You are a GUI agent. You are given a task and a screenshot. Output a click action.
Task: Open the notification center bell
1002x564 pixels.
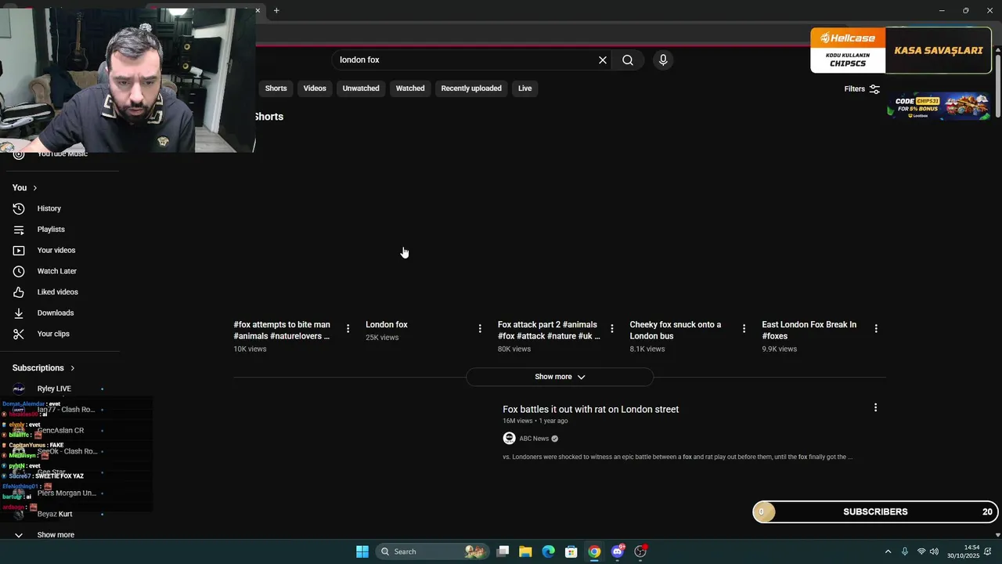tap(988, 551)
